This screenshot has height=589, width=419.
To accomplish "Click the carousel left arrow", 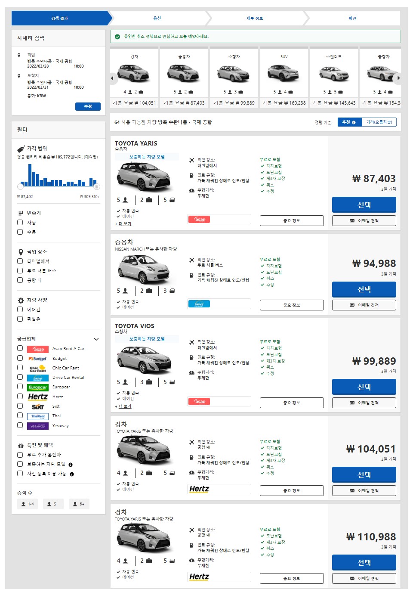I will (x=112, y=78).
